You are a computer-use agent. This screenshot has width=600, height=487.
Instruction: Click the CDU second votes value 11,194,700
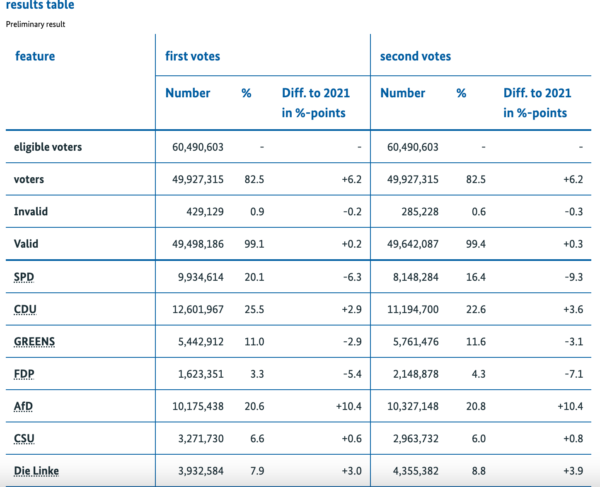point(413,309)
